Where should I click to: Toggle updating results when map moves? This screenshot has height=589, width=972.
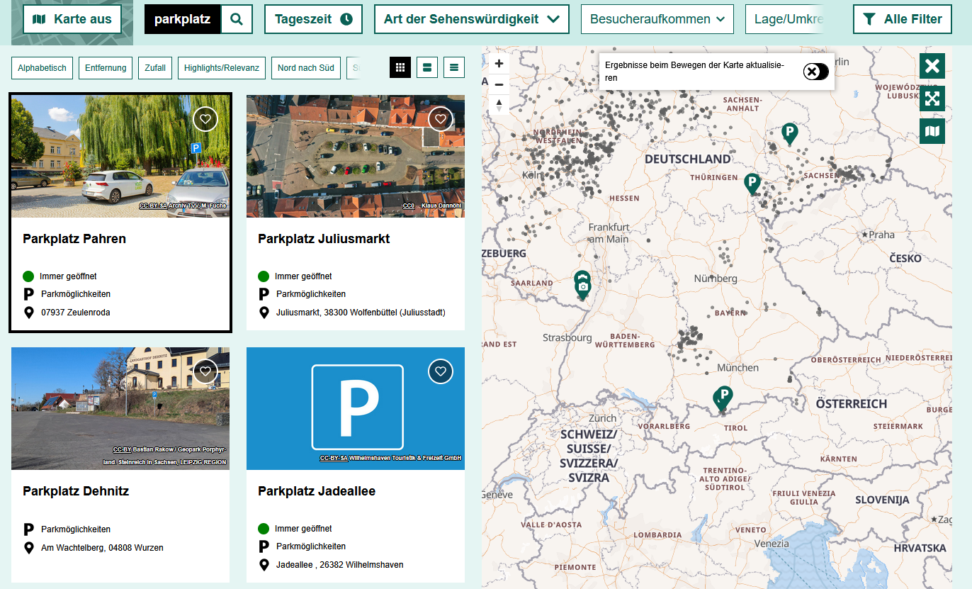coord(815,72)
